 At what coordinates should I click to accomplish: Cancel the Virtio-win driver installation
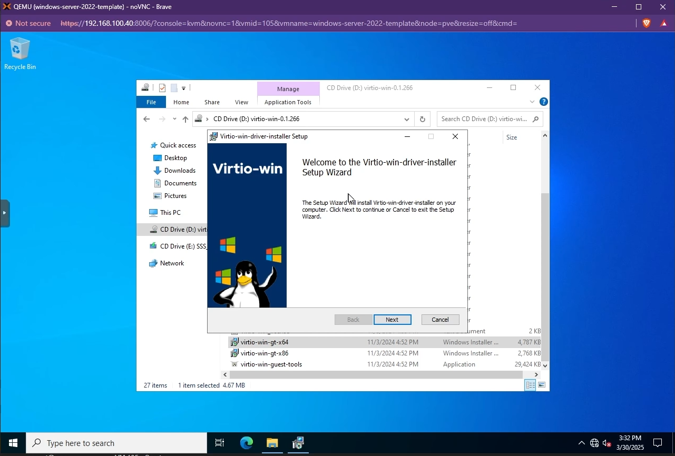439,319
